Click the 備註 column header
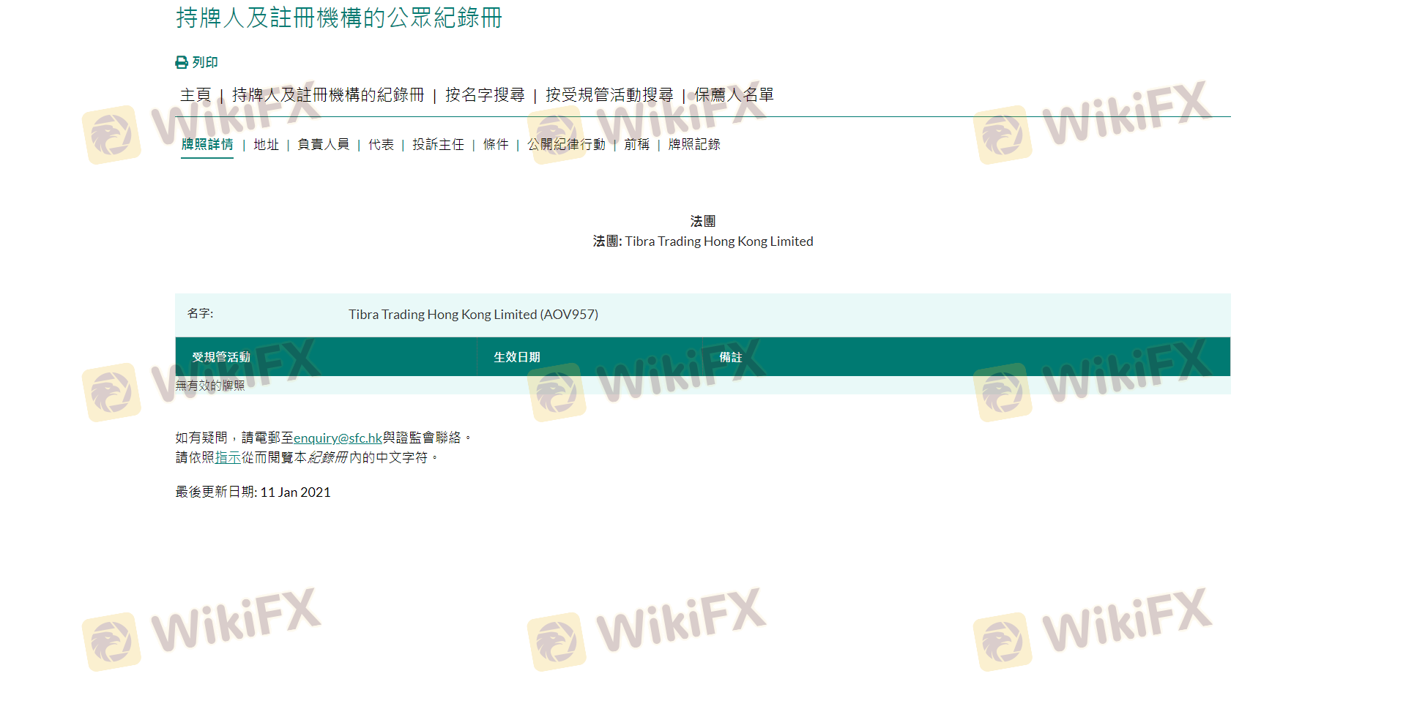The width and height of the screenshot is (1406, 709). [731, 357]
